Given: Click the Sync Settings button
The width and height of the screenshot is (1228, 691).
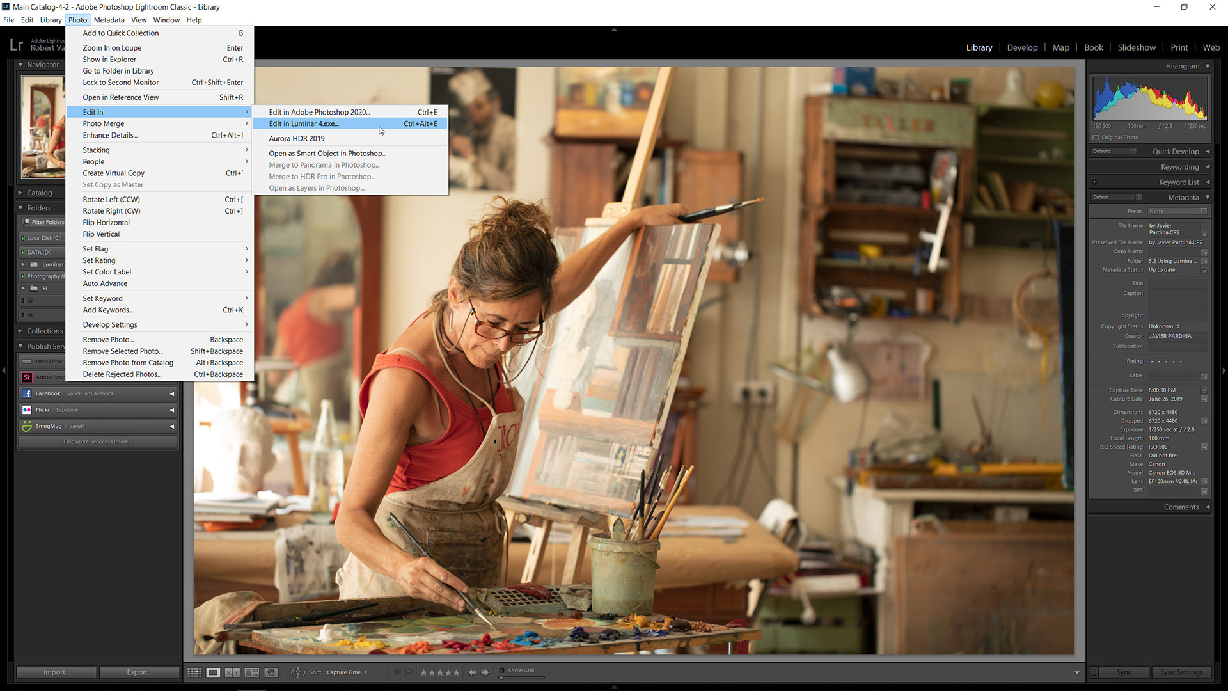Looking at the screenshot, I should [1180, 672].
